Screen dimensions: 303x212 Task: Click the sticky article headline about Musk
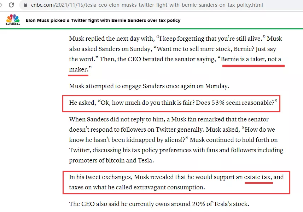[x=103, y=21]
